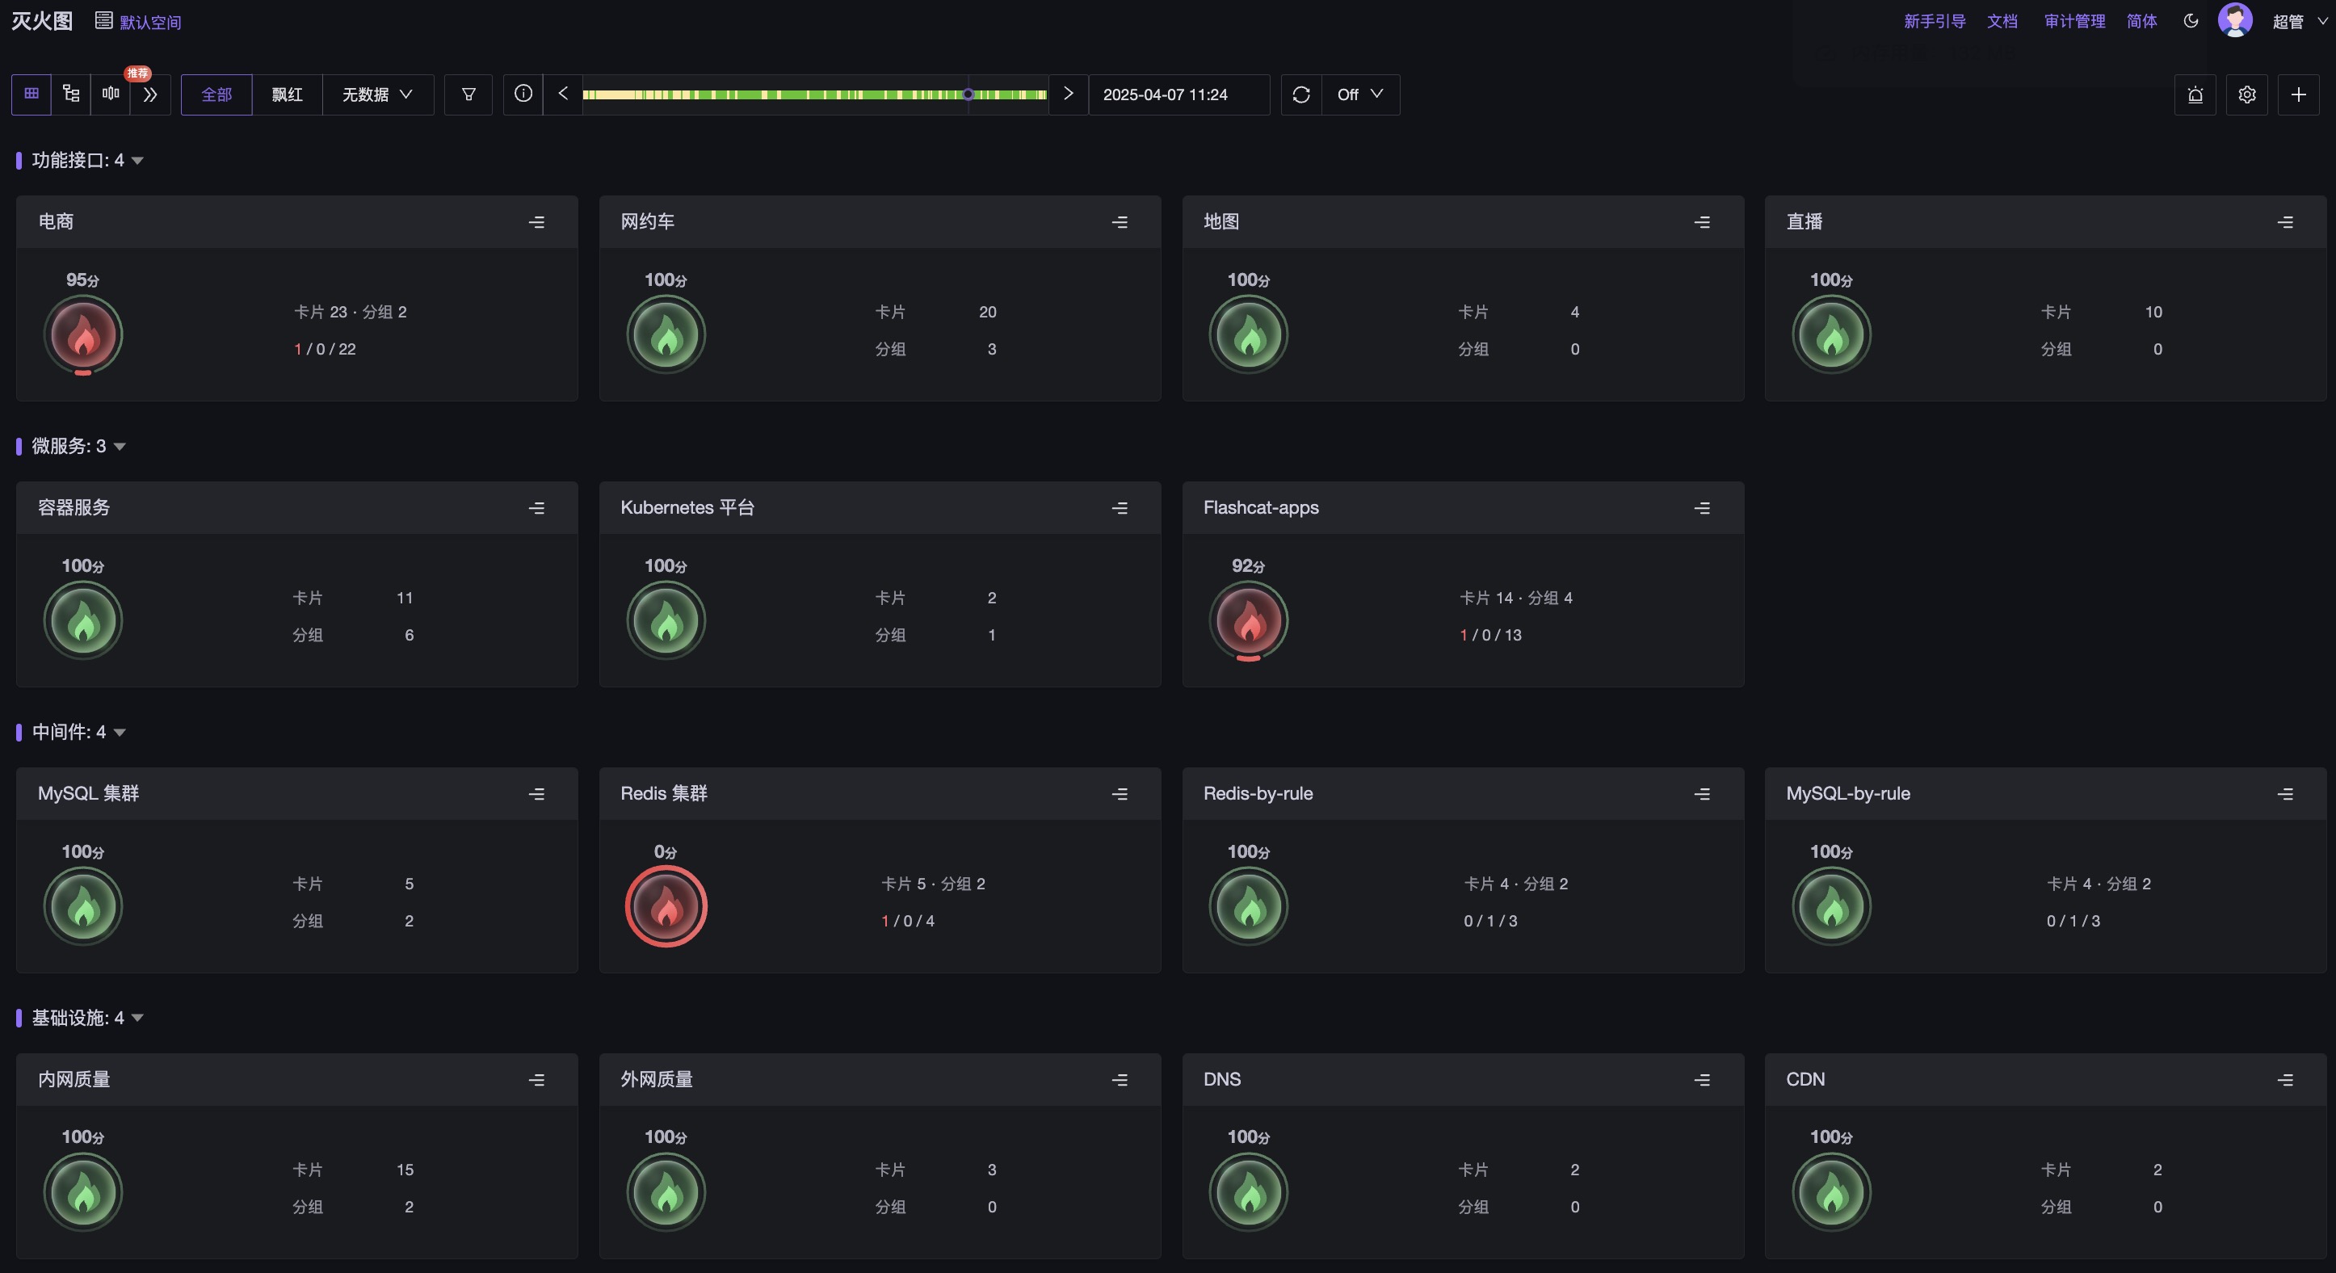Image resolution: width=2336 pixels, height=1273 pixels.
Task: Click the filter funnel icon
Action: click(468, 95)
